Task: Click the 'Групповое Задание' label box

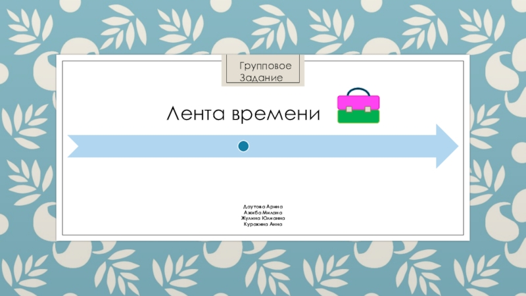Action: [263, 70]
